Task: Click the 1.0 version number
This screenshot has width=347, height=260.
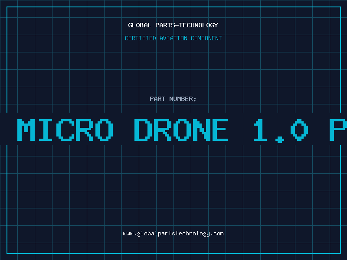Action: point(281,131)
